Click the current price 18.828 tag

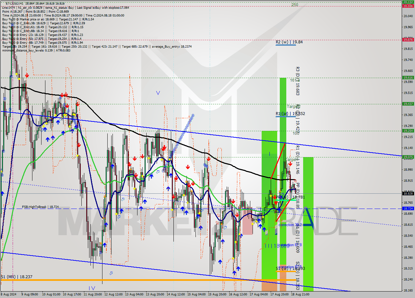408,193
